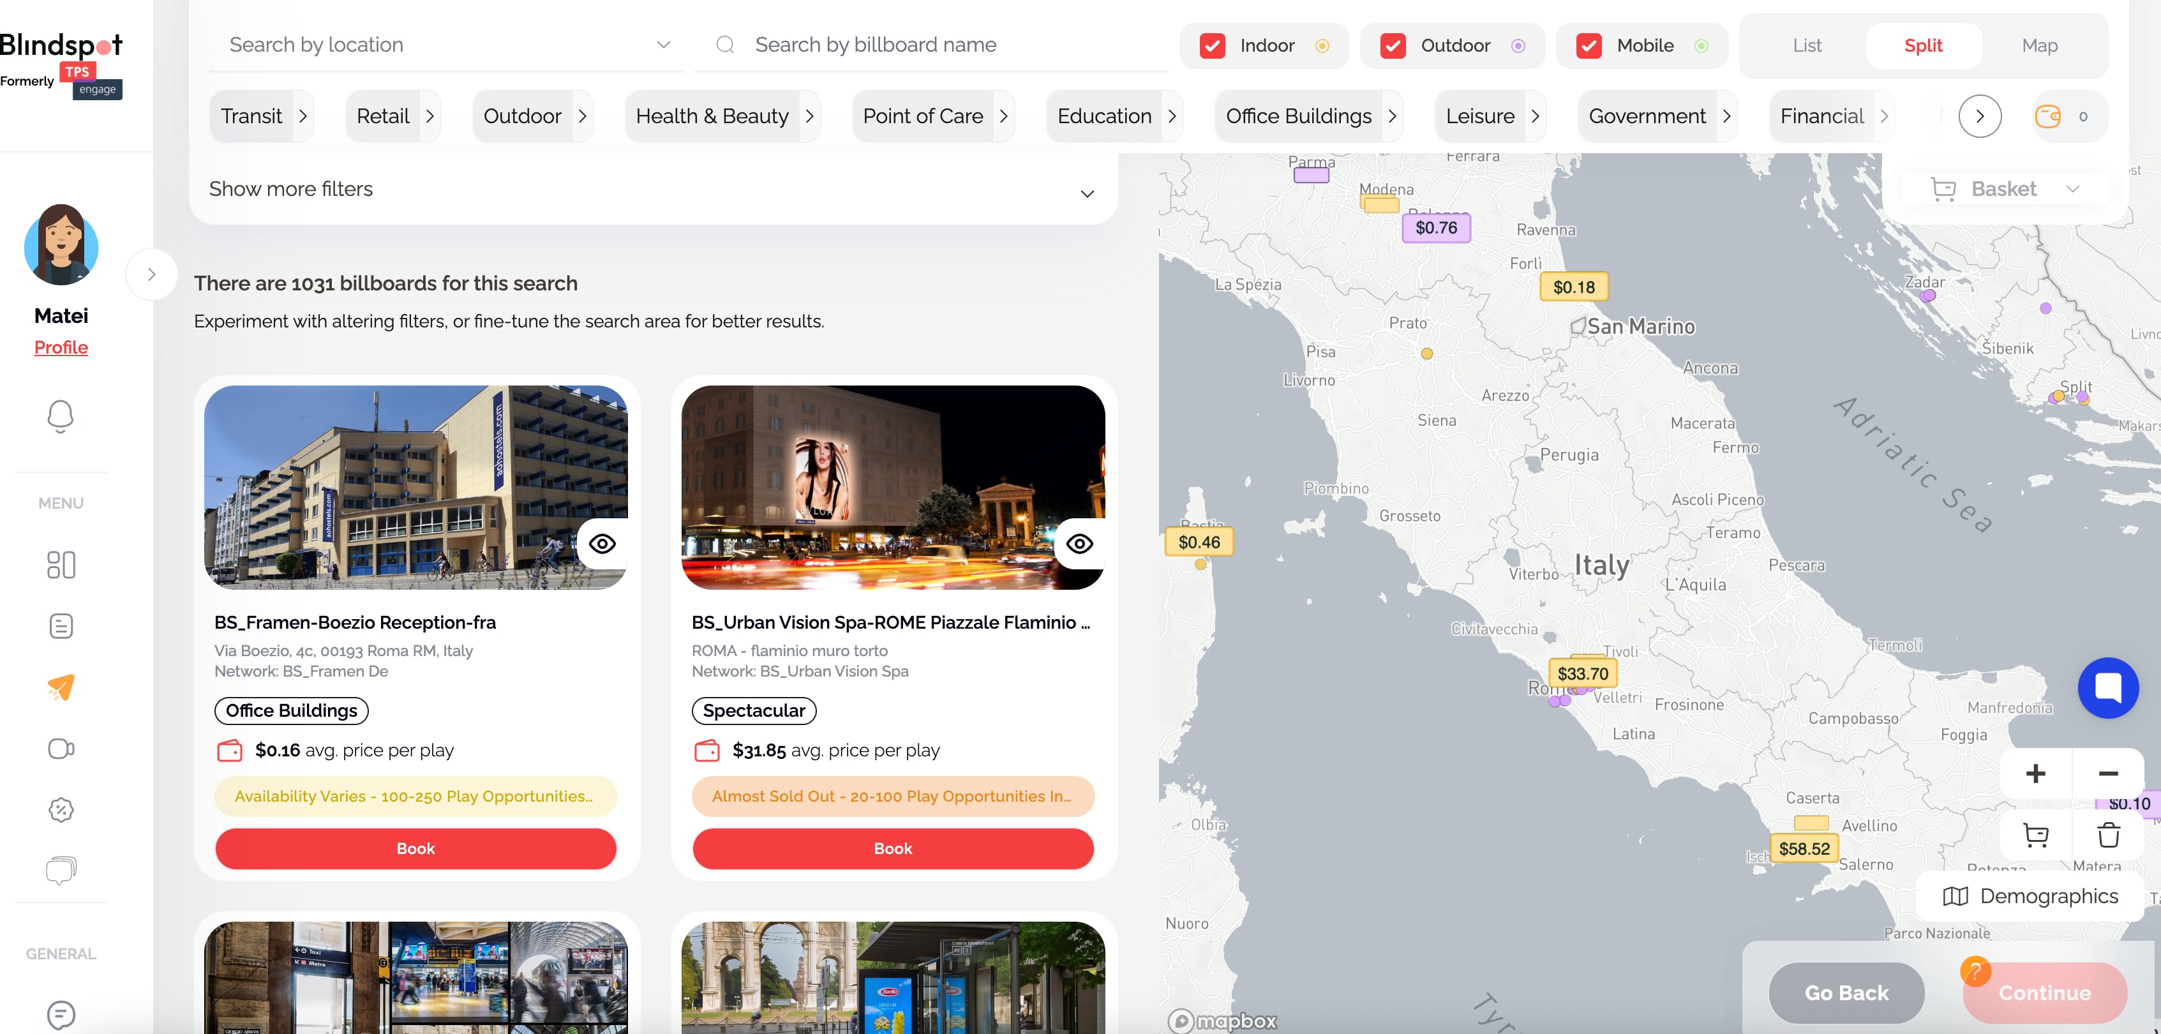Preview BS_Framen-Boezio billboard with eye icon
The height and width of the screenshot is (1034, 2161).
coord(602,544)
